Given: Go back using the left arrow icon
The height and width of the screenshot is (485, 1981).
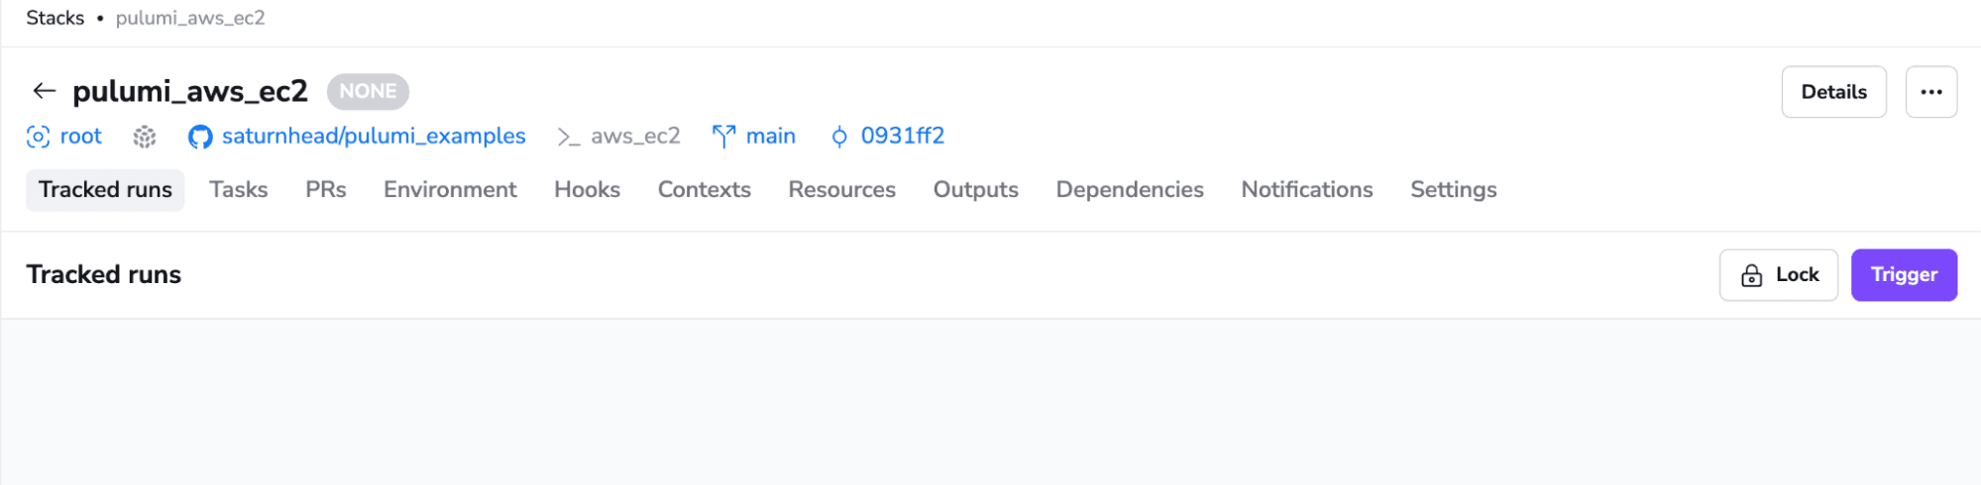Looking at the screenshot, I should coord(44,91).
